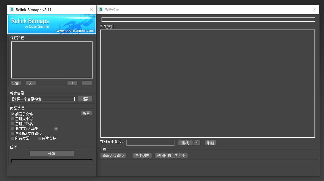Click the ? help button next to 查找
The image size is (324, 181).
point(197,143)
